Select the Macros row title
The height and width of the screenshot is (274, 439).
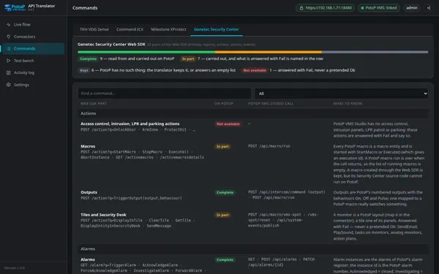click(x=88, y=146)
